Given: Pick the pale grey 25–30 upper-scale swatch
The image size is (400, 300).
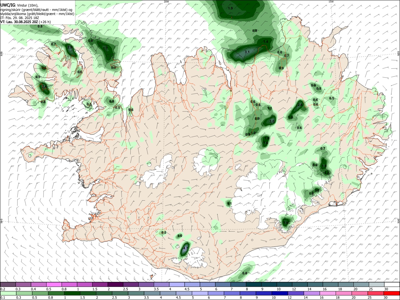Looking at the screenshot, I should pos(377,284).
